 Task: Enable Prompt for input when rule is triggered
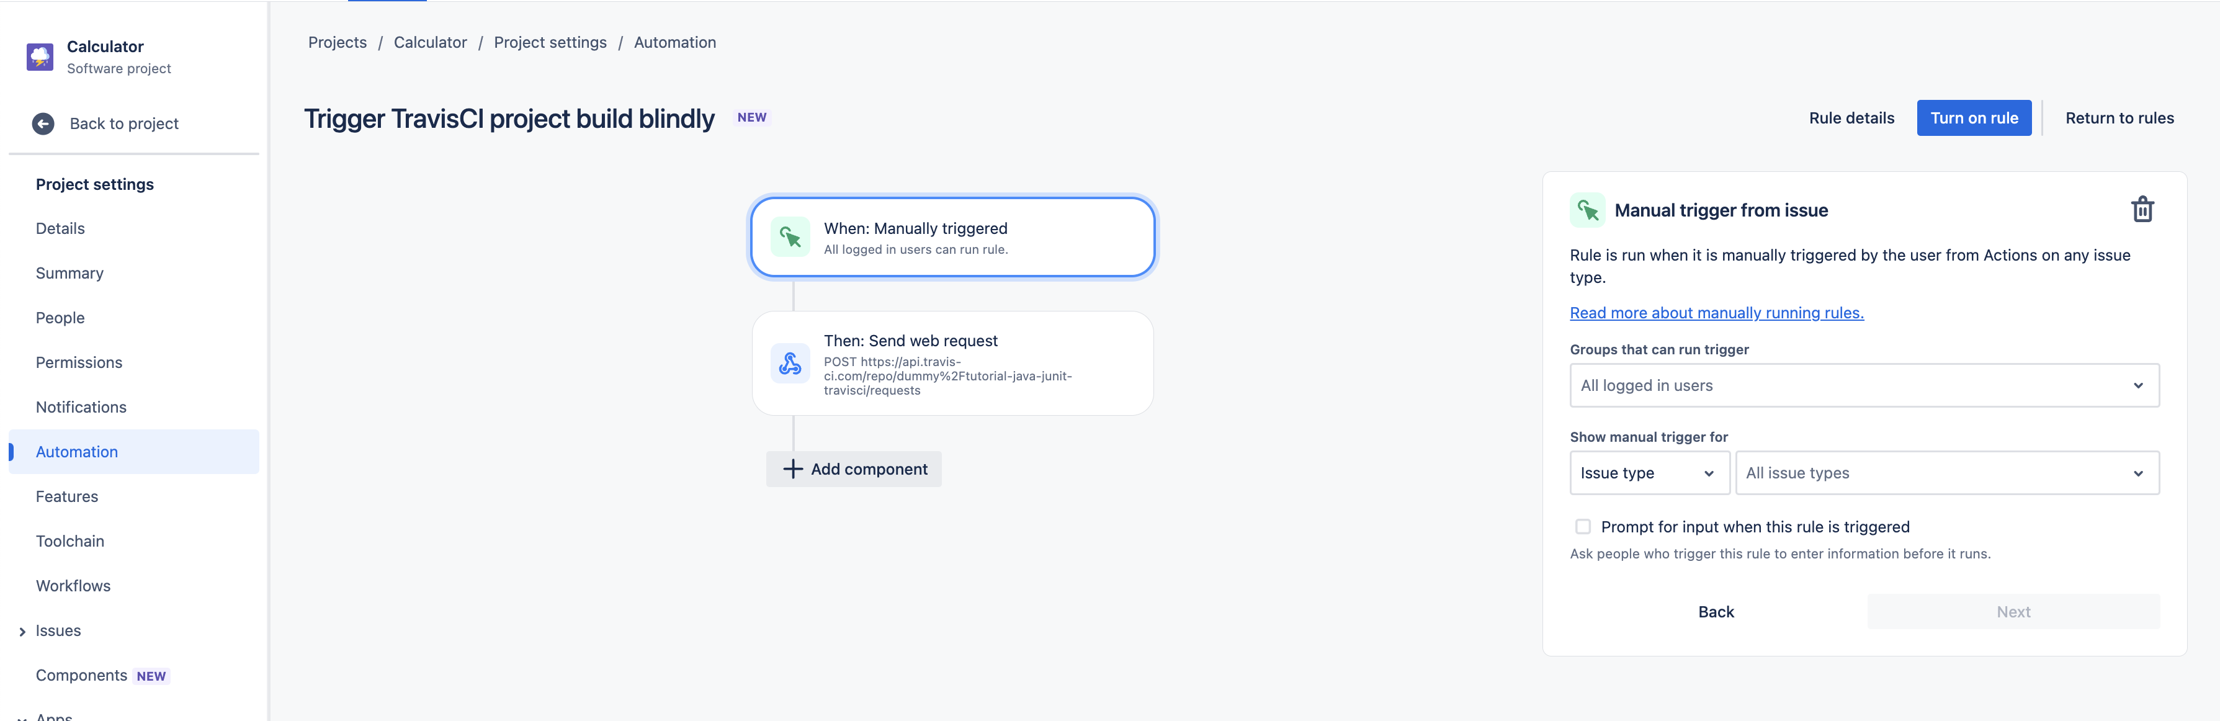coord(1583,526)
